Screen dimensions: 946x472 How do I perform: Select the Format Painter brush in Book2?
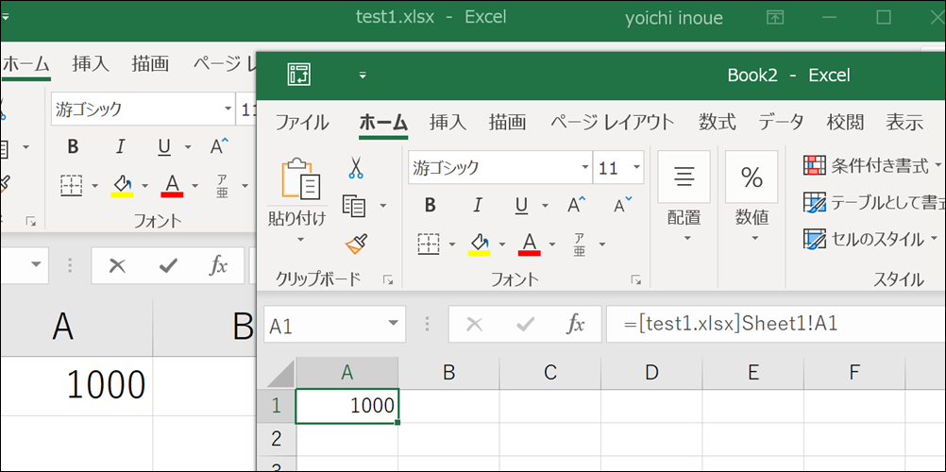pyautogui.click(x=355, y=244)
